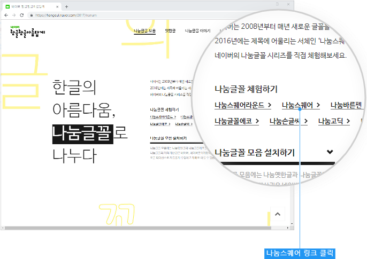Image resolution: width=367 pixels, height=259 pixels.
Task: Click the horizontal scrollbar at page bottom
Action: [x=137, y=227]
